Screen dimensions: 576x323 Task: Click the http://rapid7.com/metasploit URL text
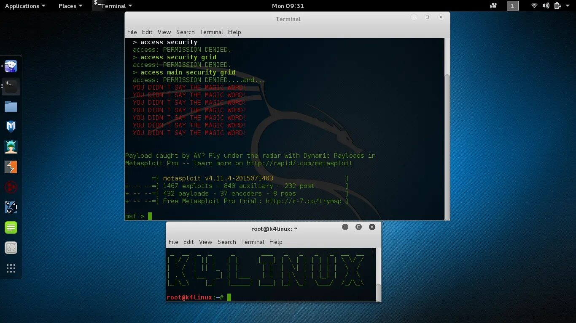(299, 163)
